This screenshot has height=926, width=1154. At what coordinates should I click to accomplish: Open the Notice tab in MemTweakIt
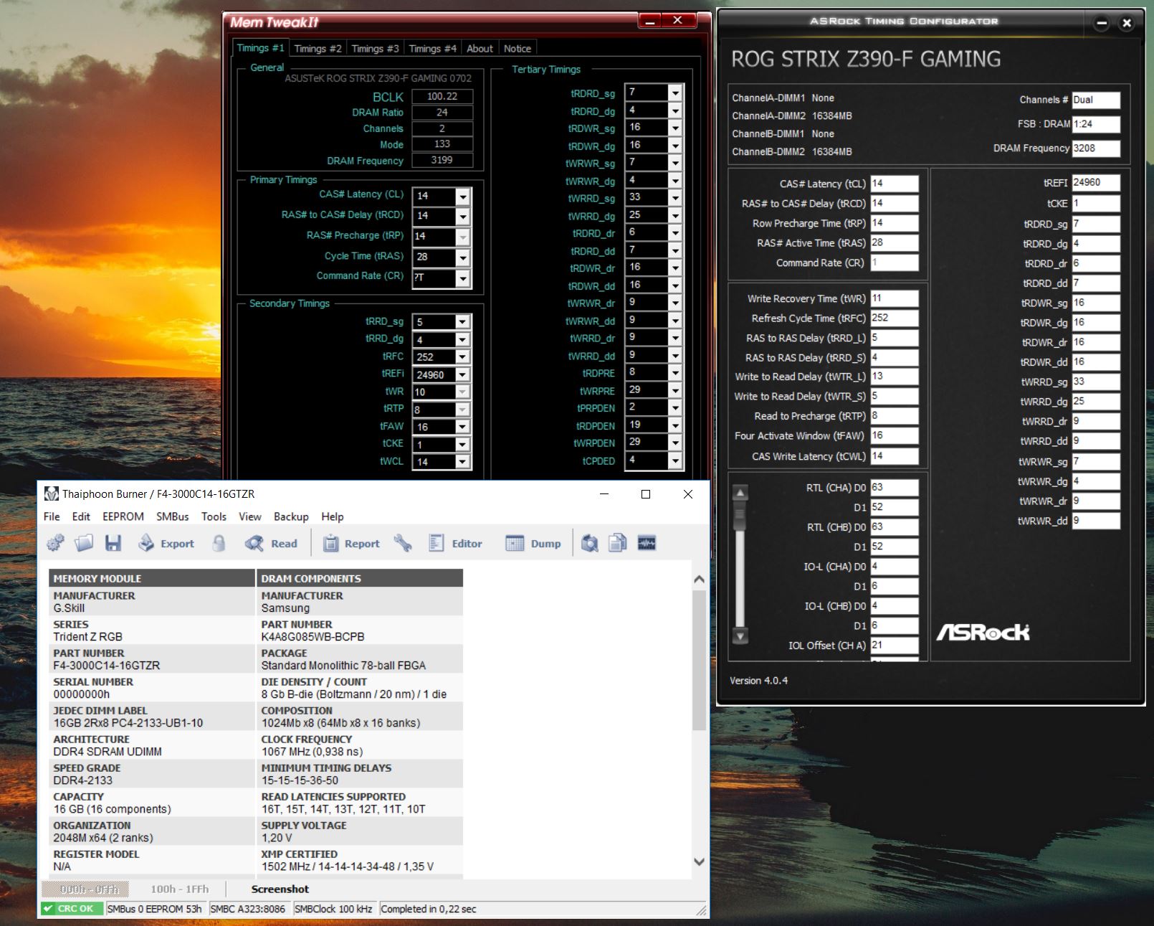tap(518, 49)
